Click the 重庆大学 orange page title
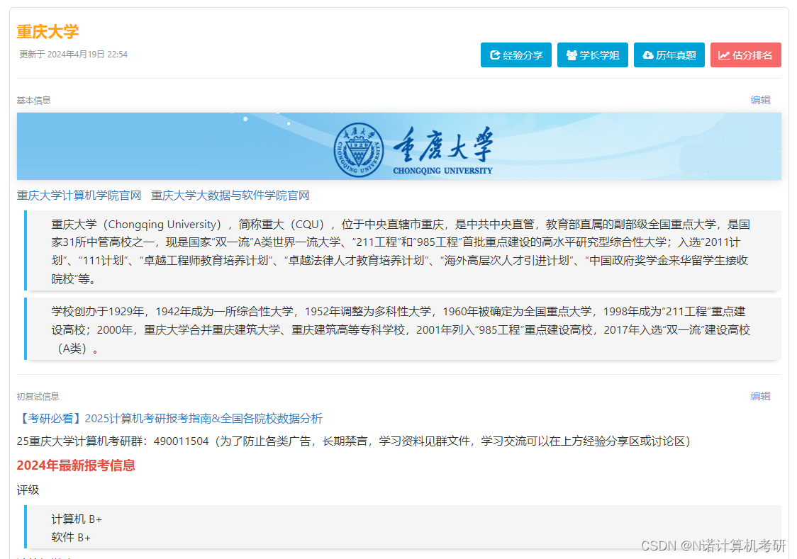This screenshot has height=559, width=797. click(x=48, y=31)
